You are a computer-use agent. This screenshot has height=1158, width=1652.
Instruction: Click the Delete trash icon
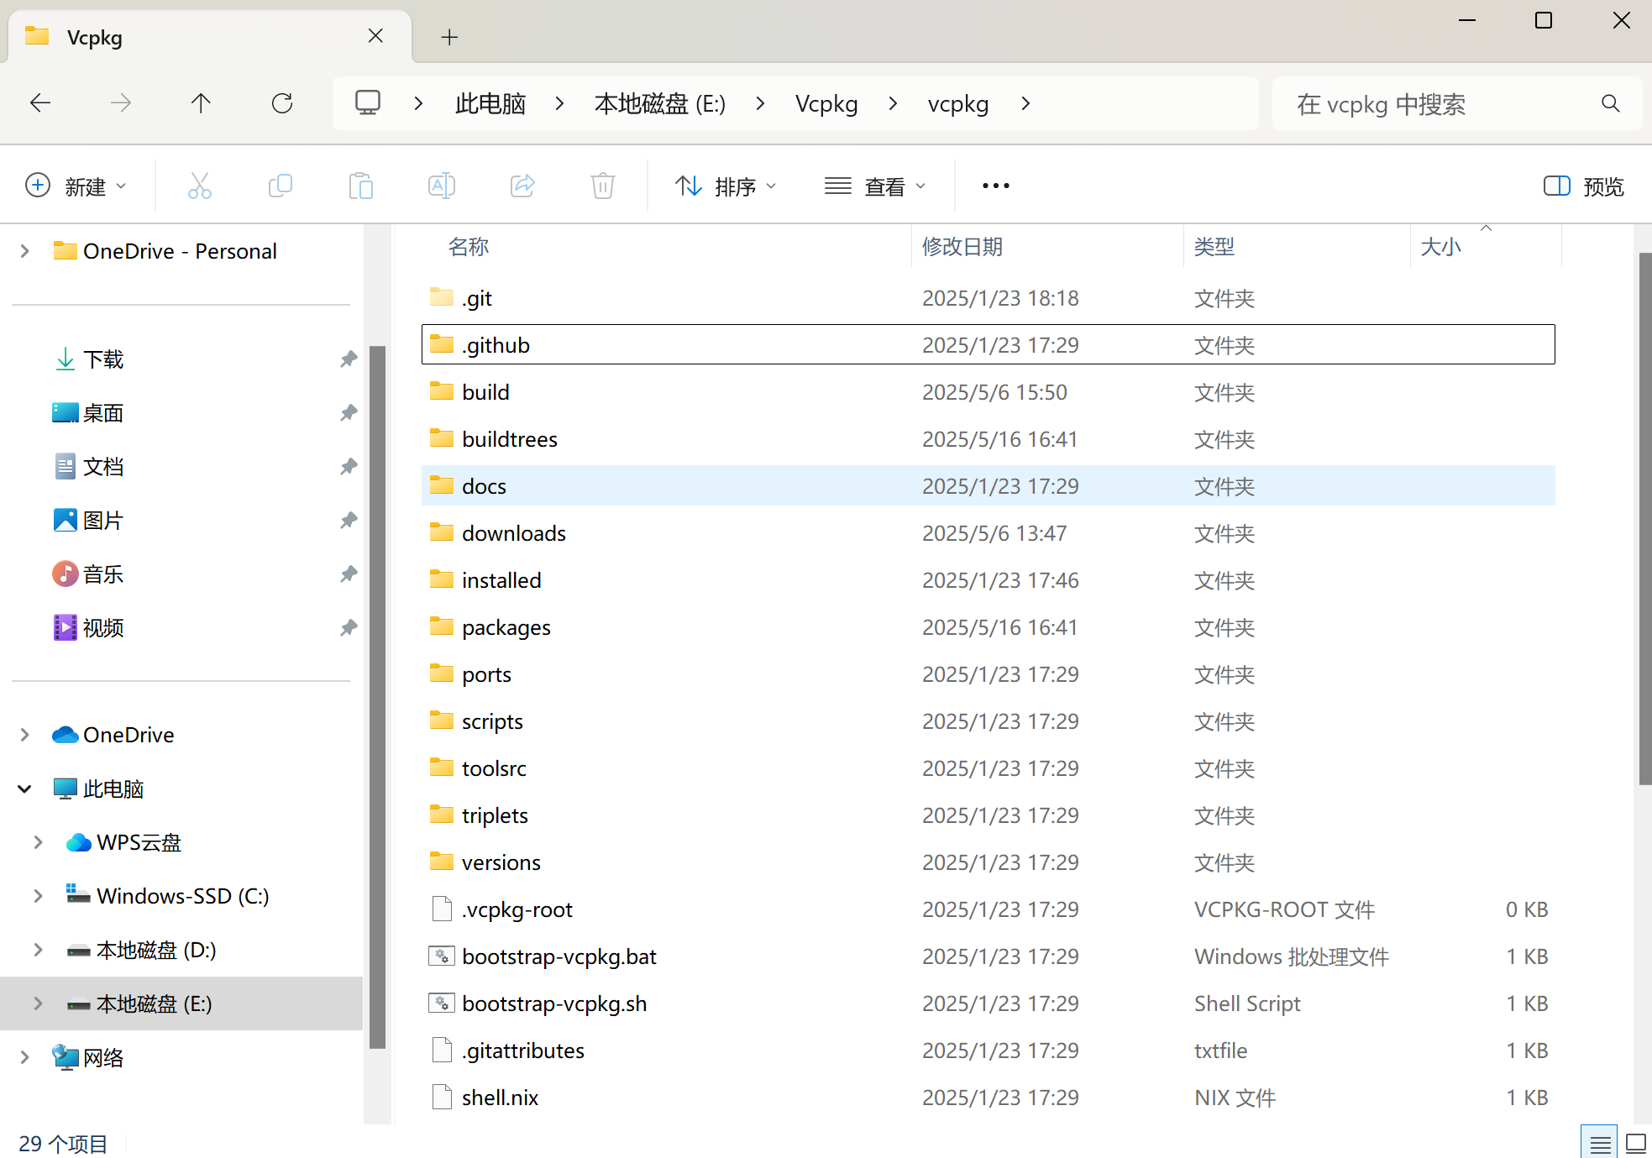coord(602,186)
